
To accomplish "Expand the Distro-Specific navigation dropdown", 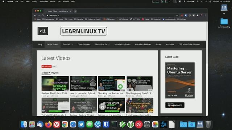I will (102, 44).
